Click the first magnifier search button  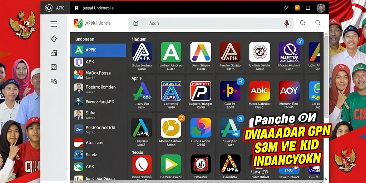303,23
